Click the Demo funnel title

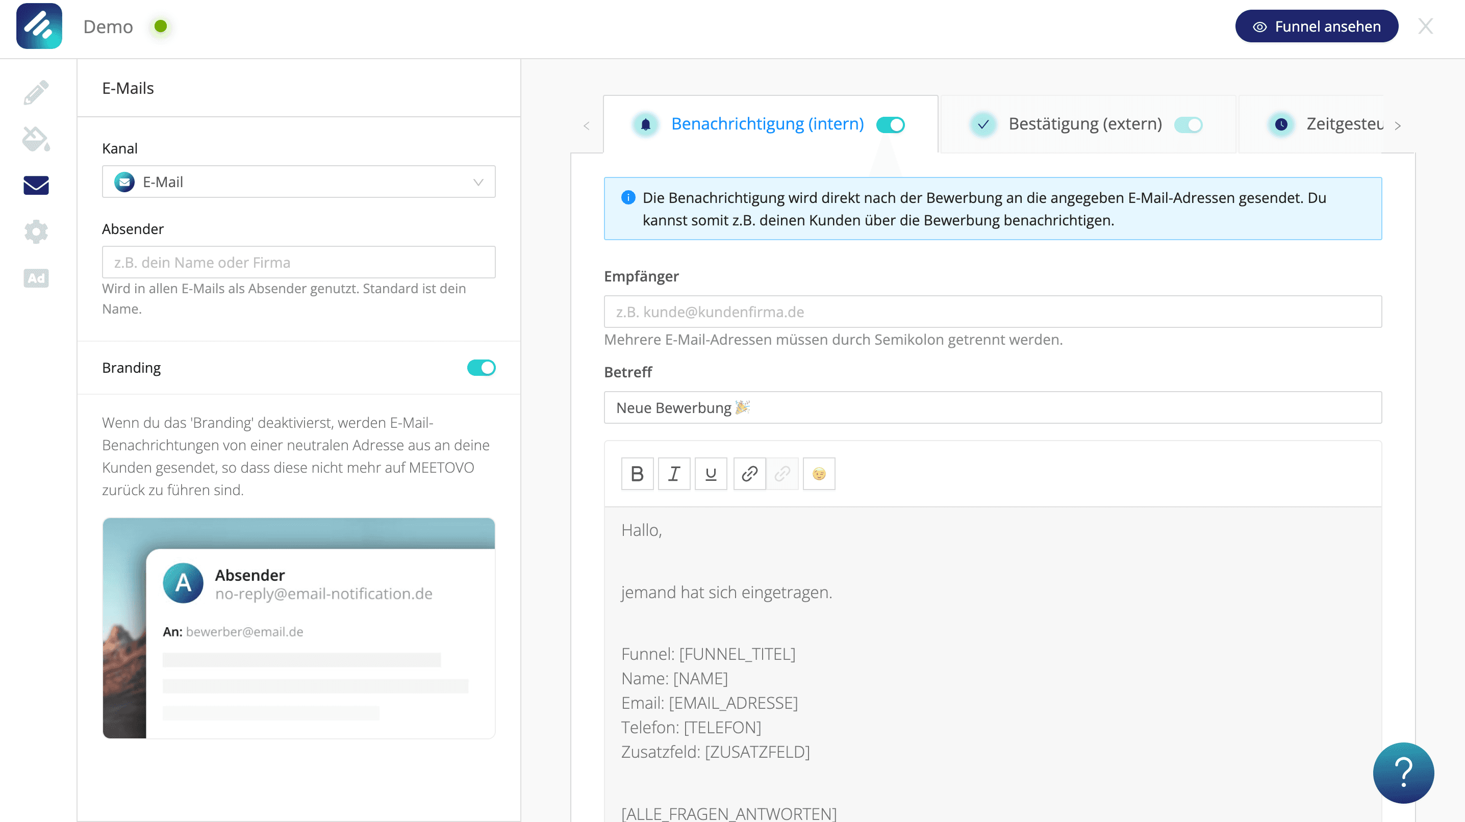[108, 26]
